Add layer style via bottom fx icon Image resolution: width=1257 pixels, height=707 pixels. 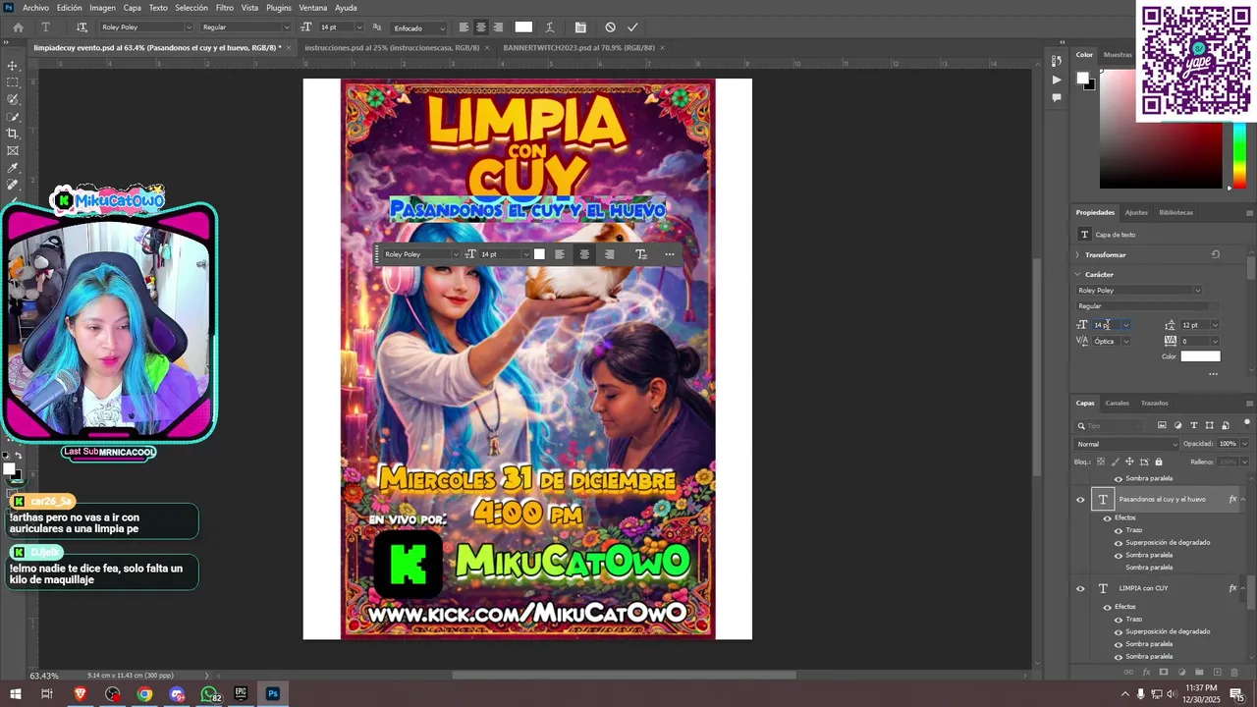click(1146, 673)
